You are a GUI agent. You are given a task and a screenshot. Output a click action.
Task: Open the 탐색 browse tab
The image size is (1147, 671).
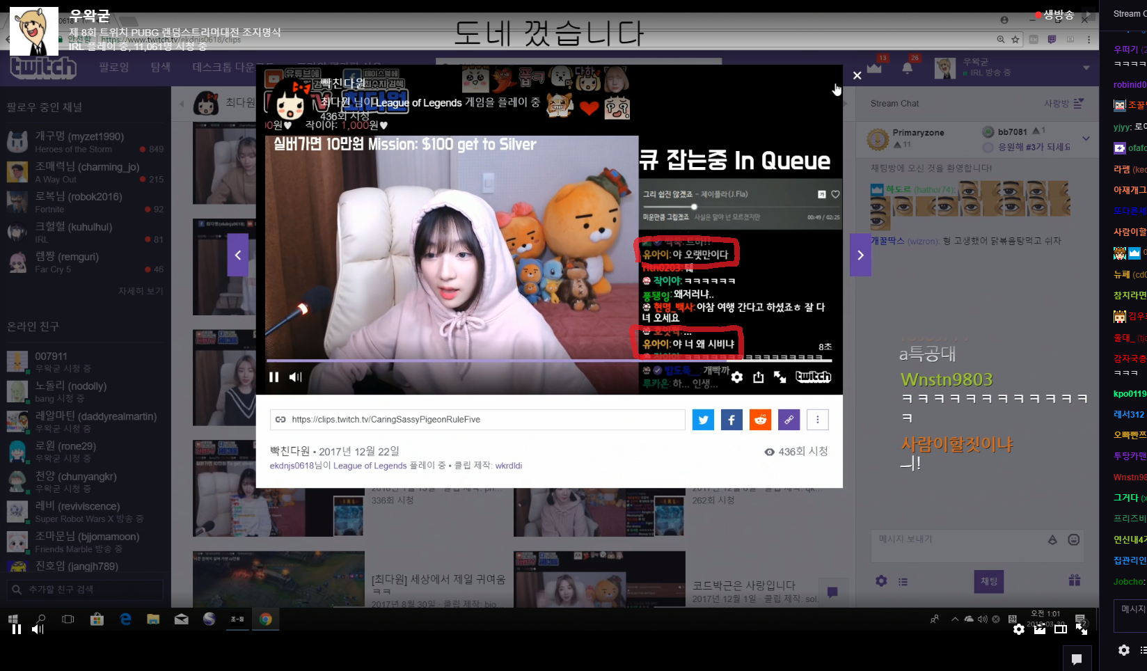click(x=161, y=67)
